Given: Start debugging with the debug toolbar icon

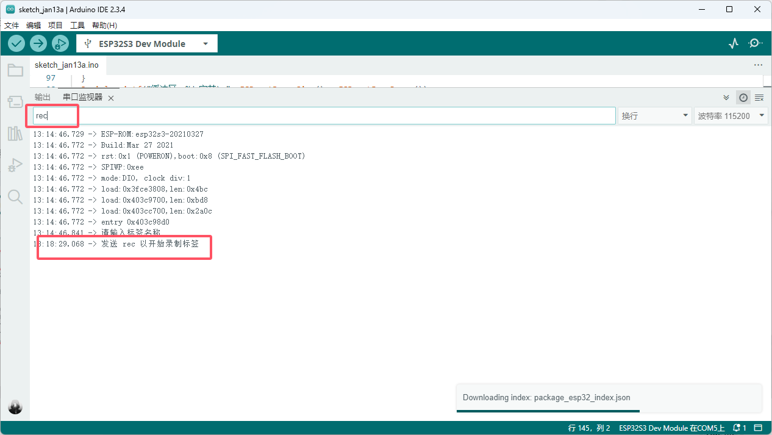Looking at the screenshot, I should coord(60,43).
